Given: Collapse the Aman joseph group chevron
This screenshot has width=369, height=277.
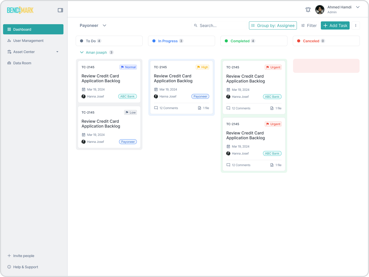Looking at the screenshot, I should click(x=82, y=52).
